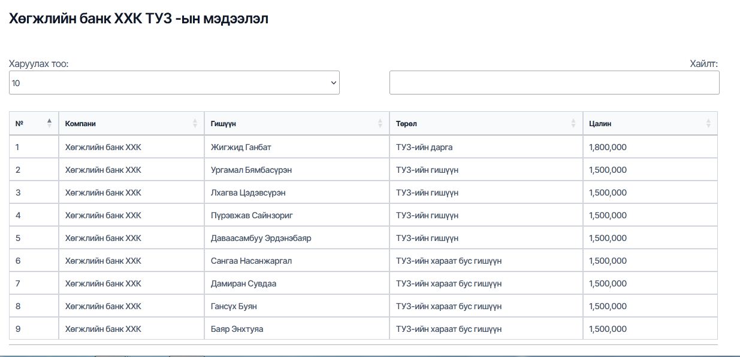Select the Даваасамбуу Эрдэнэбаяр member cell

tap(261, 238)
